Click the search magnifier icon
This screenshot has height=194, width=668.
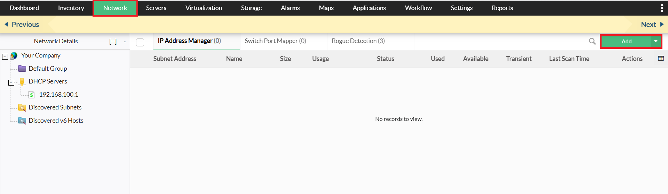(592, 42)
